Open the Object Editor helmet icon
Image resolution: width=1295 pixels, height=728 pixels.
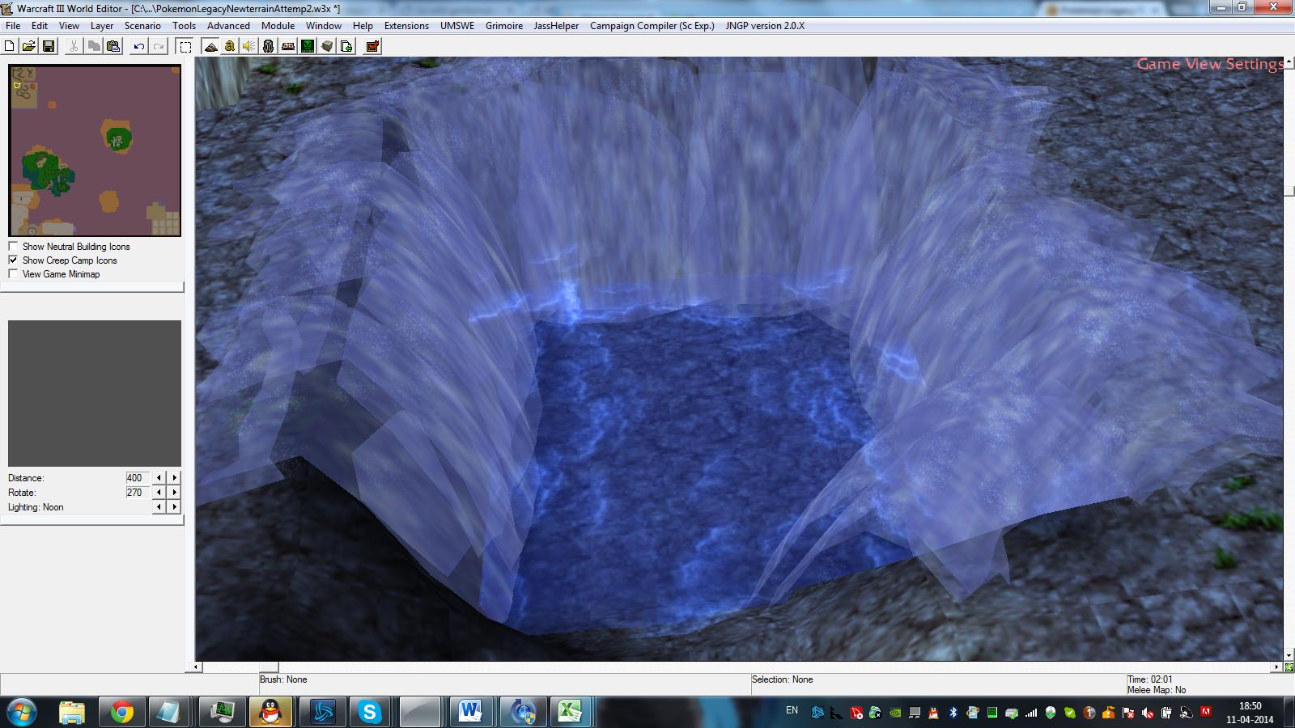coord(269,47)
